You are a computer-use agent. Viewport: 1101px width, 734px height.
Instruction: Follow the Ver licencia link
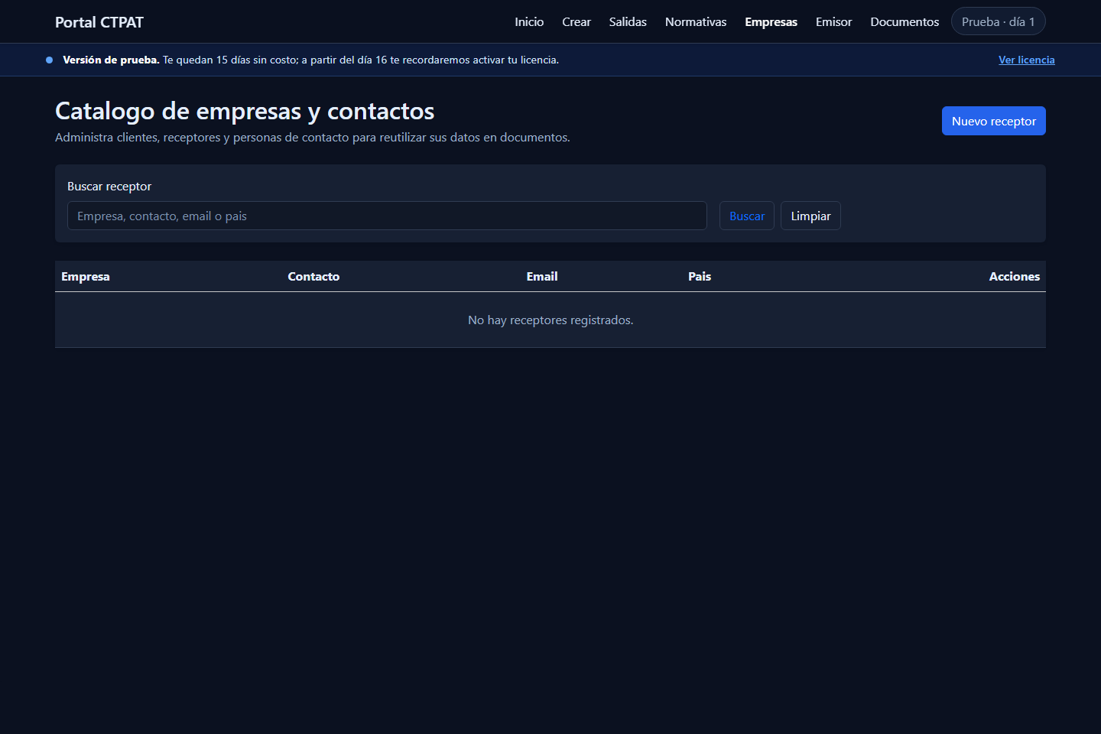tap(1027, 60)
